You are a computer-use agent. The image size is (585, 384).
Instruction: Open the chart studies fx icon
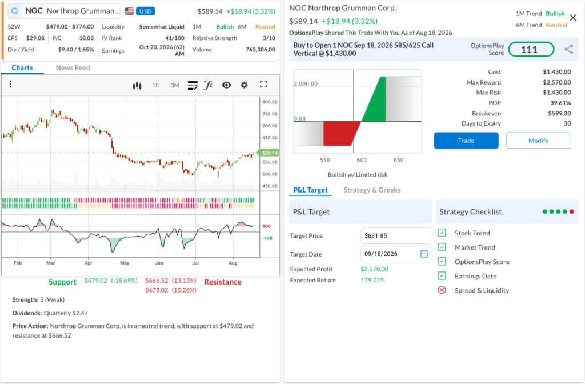[x=208, y=85]
